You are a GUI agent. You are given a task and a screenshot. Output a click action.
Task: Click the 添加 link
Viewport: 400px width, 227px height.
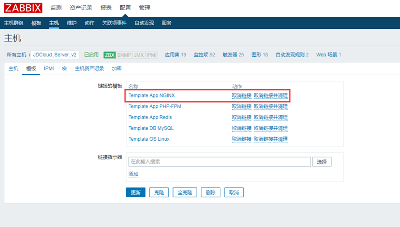pyautogui.click(x=133, y=174)
